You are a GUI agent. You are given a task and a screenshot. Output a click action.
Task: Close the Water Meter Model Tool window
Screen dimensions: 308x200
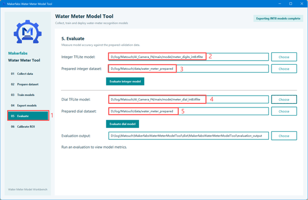click(302, 4)
